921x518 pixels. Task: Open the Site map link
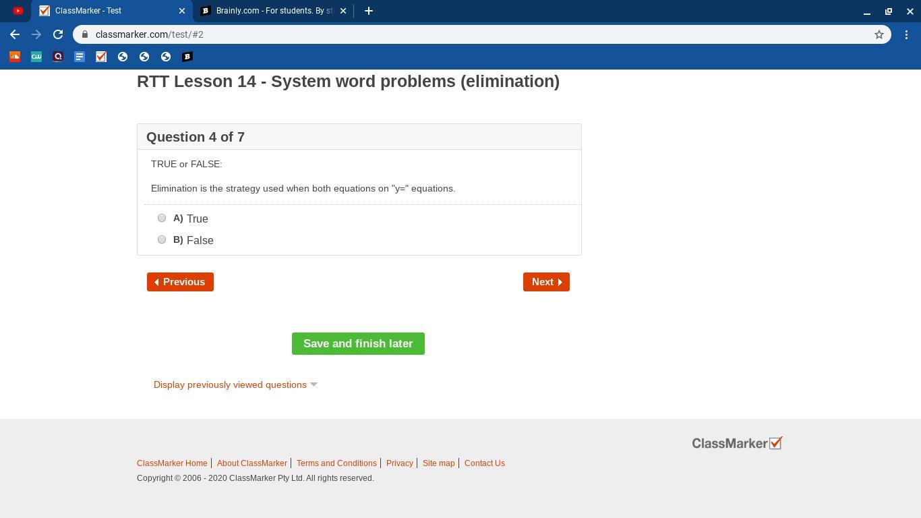tap(439, 463)
